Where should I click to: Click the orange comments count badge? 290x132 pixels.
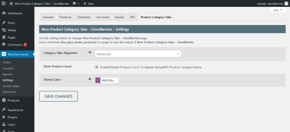click(25, 45)
